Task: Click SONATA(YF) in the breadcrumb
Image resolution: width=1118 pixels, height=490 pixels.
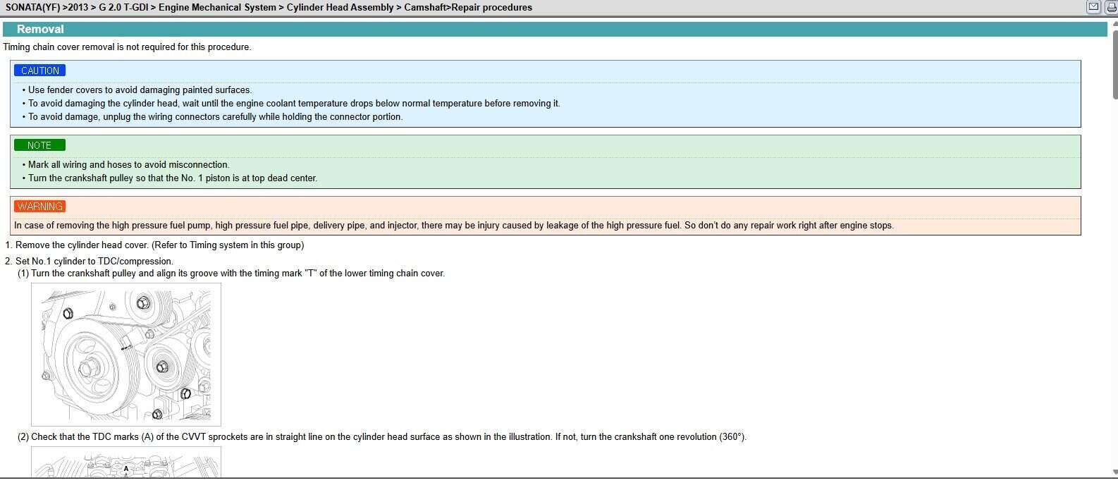Action: click(32, 8)
